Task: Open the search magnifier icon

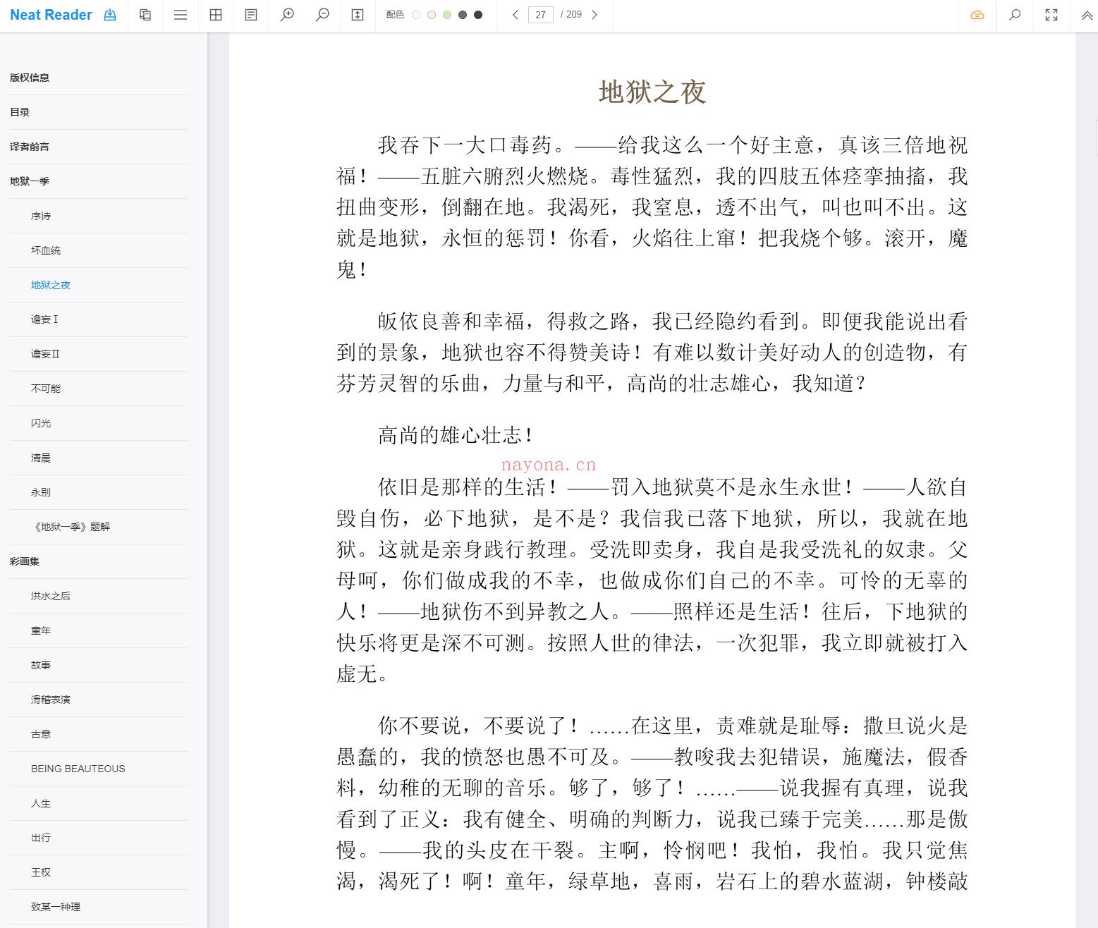Action: pyautogui.click(x=1015, y=15)
